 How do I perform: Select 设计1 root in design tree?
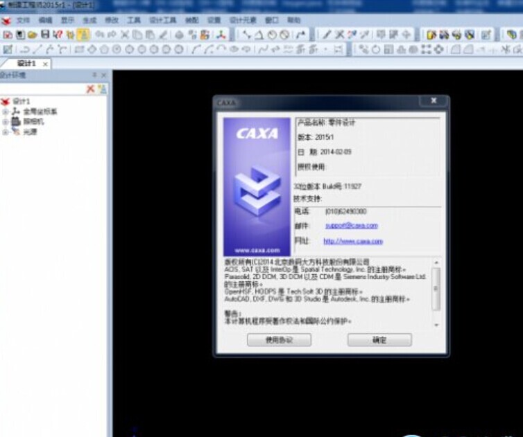pyautogui.click(x=22, y=101)
